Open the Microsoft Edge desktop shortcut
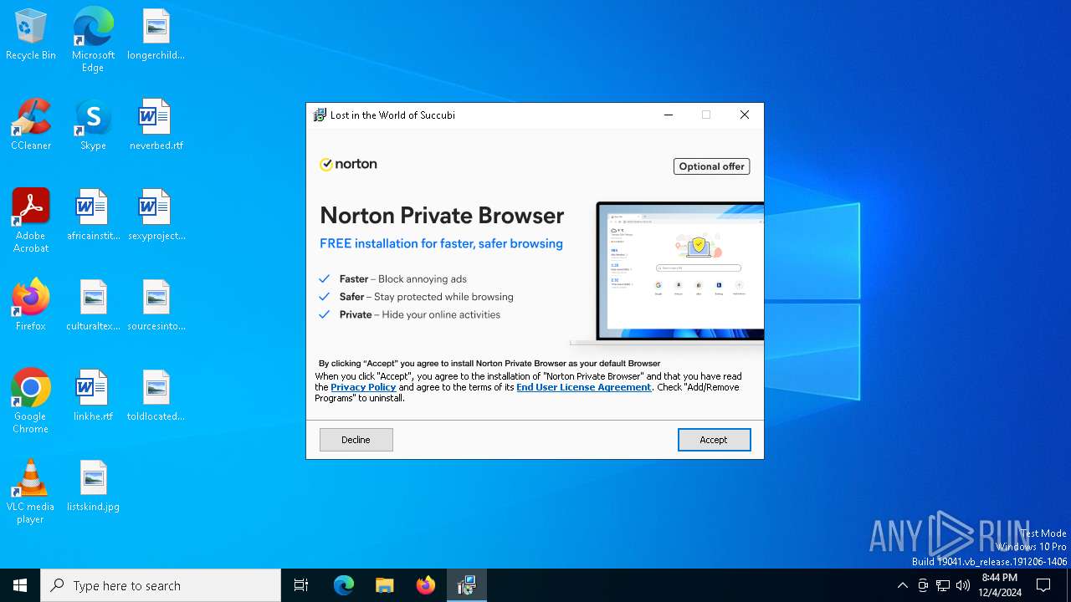This screenshot has width=1071, height=602. point(93,39)
